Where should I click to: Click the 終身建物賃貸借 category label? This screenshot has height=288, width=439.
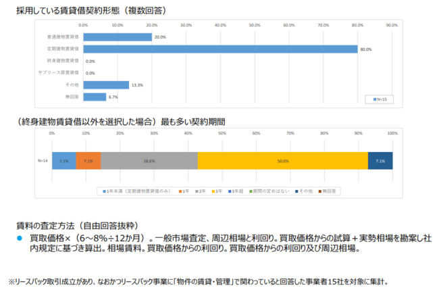pyautogui.click(x=63, y=61)
